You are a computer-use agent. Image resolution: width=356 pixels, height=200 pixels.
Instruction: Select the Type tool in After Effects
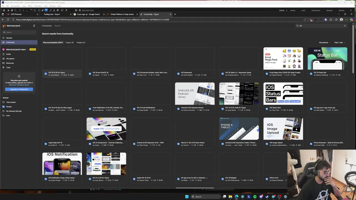(x=46, y=10)
